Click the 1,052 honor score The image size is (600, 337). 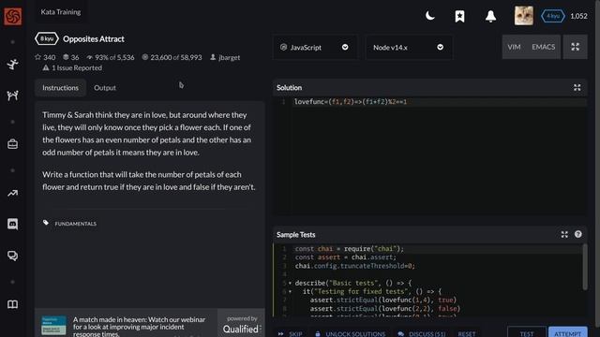(x=578, y=16)
